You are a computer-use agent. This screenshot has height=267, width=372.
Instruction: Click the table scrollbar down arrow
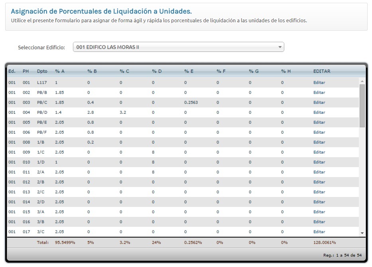(362, 233)
